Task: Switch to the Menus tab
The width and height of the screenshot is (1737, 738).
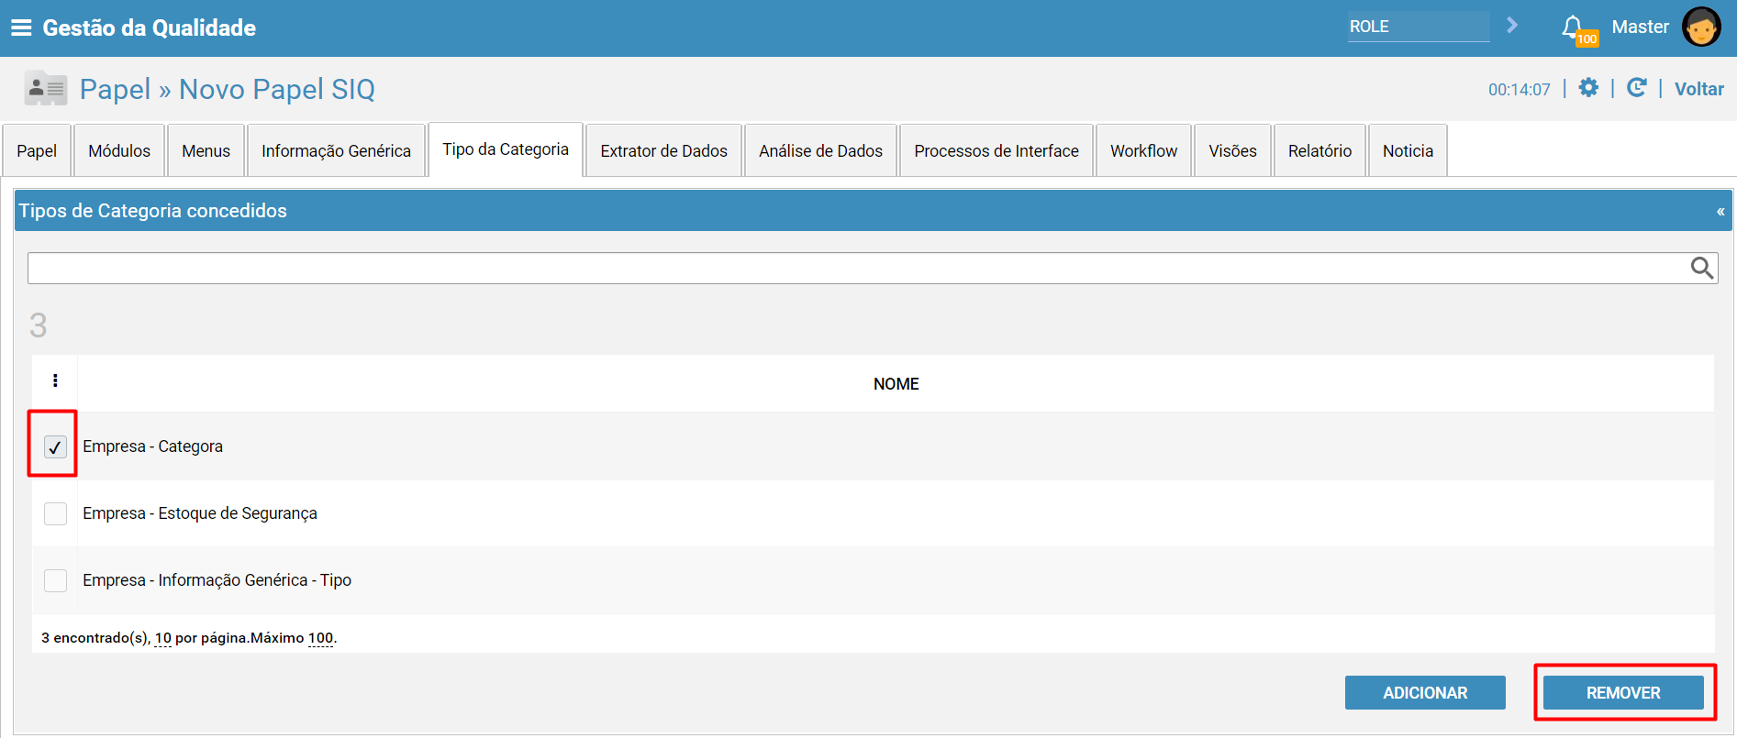Action: pos(206,150)
